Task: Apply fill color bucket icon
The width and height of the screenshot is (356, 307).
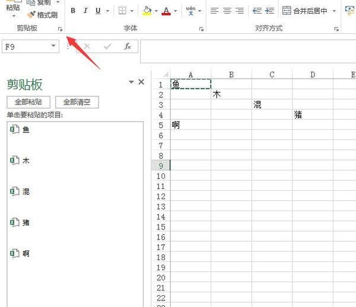Action: 147,11
